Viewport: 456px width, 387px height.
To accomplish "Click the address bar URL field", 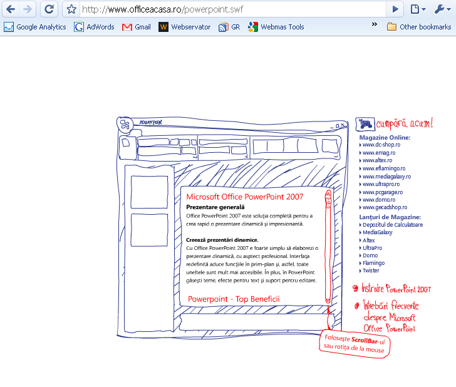I will 232,9.
